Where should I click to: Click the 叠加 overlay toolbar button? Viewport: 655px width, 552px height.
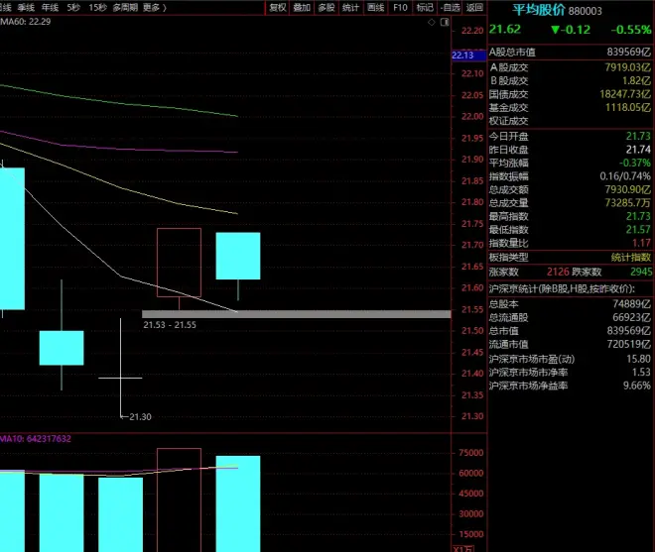(302, 7)
